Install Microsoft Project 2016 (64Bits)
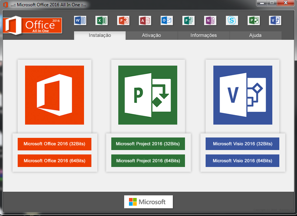 148,161
